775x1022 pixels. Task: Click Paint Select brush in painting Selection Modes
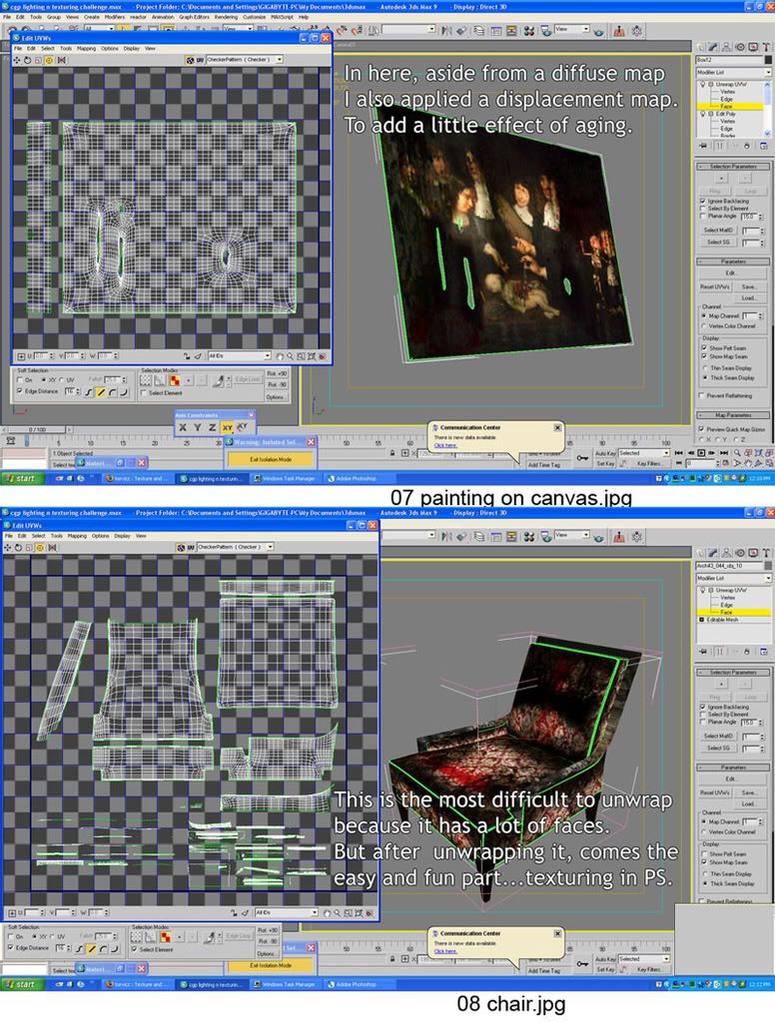(x=218, y=380)
